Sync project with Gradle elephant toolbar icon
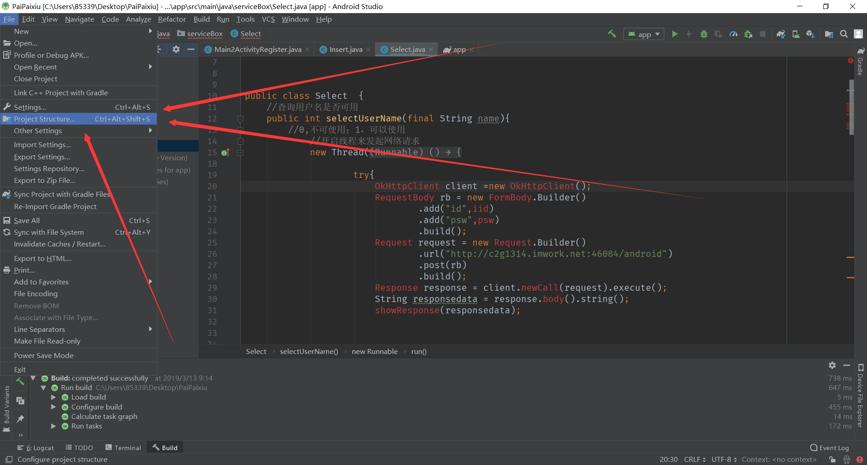Screen dimensions: 867x465 pyautogui.click(x=781, y=34)
